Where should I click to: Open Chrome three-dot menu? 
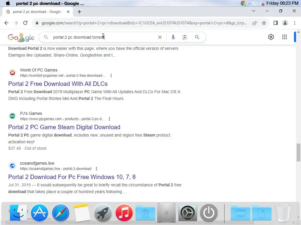point(295,23)
